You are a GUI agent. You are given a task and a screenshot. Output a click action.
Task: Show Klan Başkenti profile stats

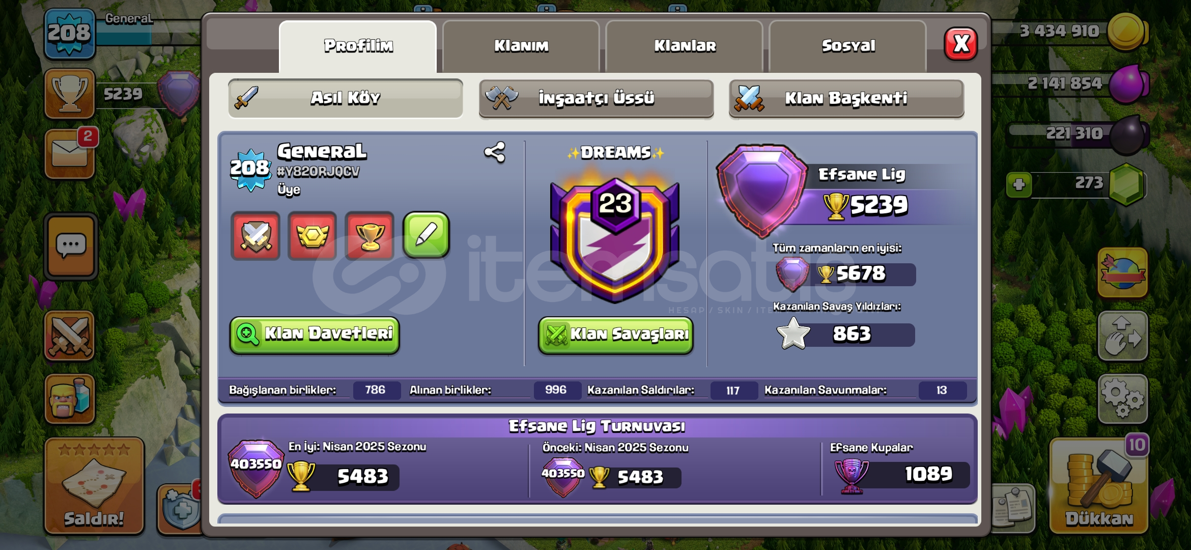(x=846, y=98)
